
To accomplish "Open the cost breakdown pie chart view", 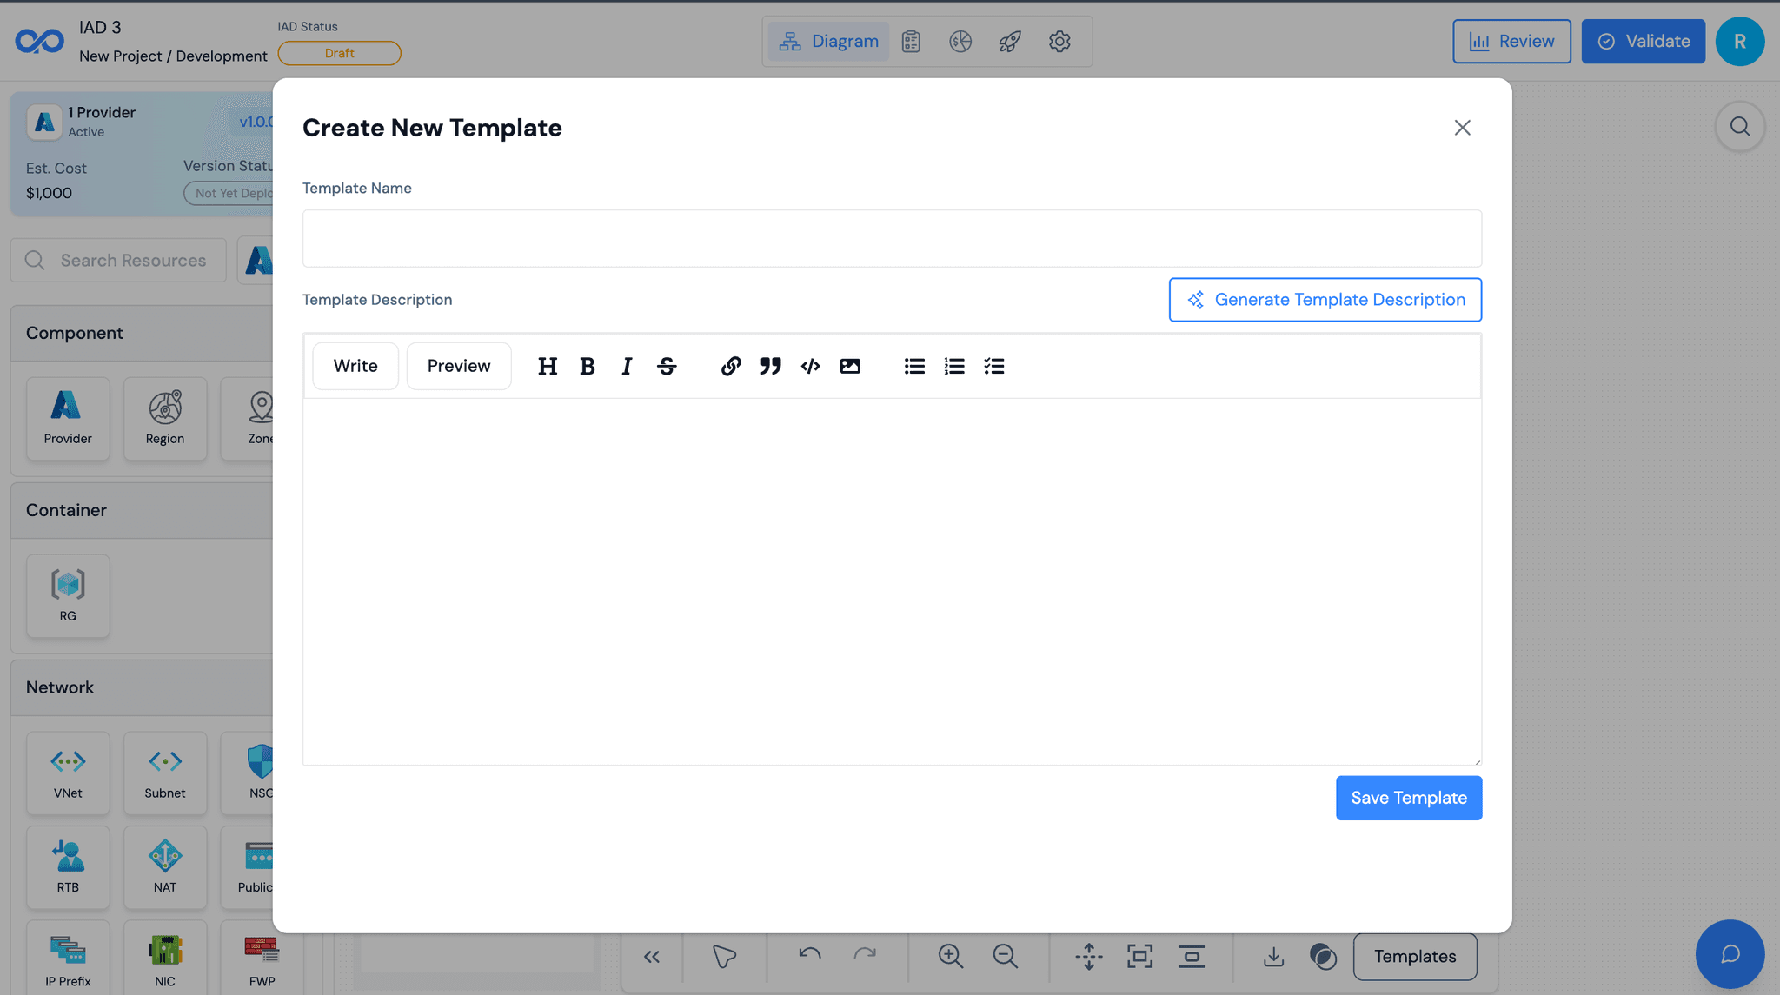I will [x=960, y=41].
